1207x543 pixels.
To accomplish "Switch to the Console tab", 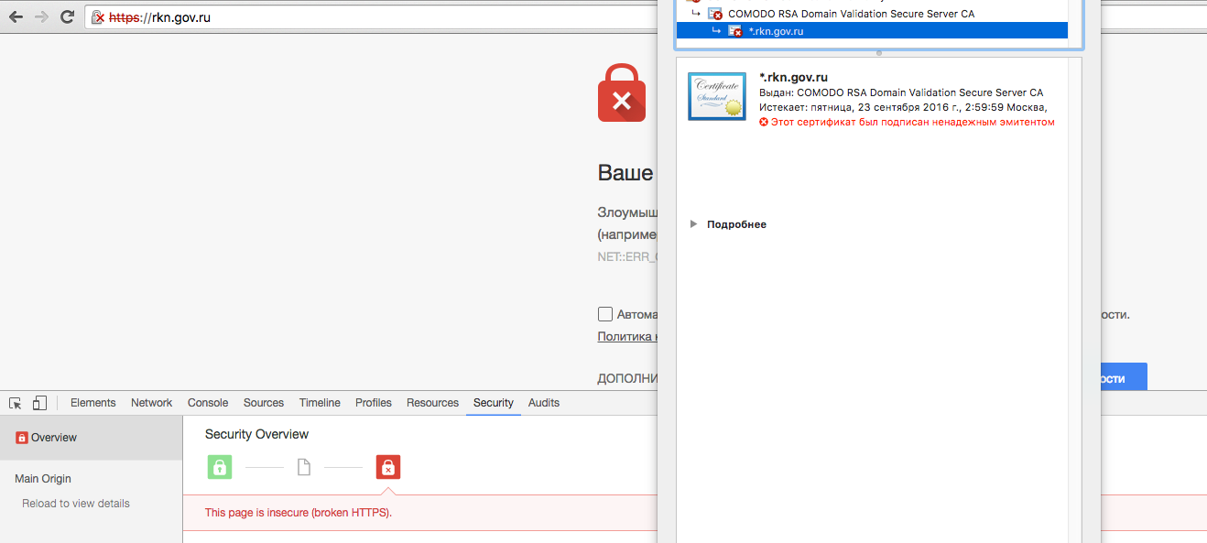I will 208,403.
